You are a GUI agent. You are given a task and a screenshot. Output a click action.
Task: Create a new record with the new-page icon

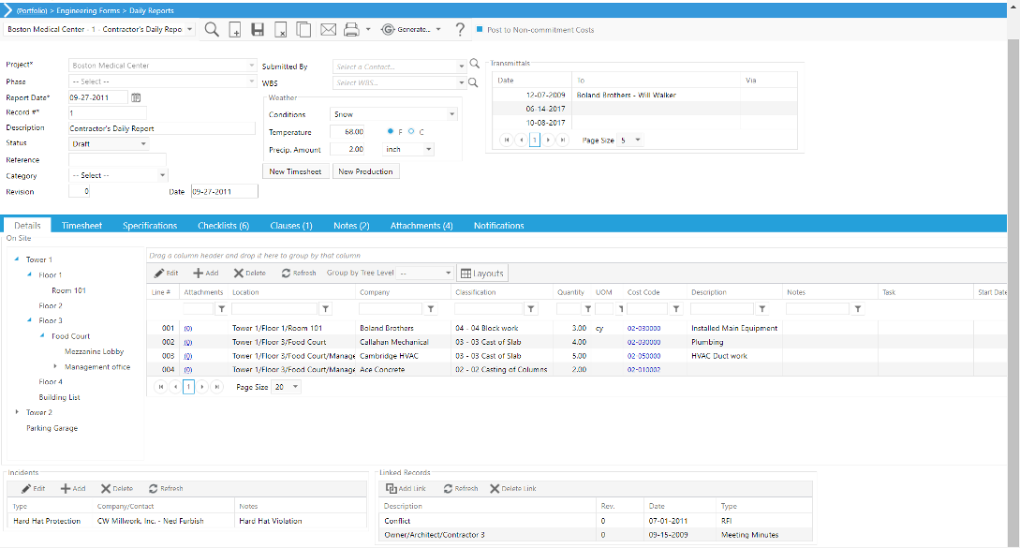coord(235,29)
